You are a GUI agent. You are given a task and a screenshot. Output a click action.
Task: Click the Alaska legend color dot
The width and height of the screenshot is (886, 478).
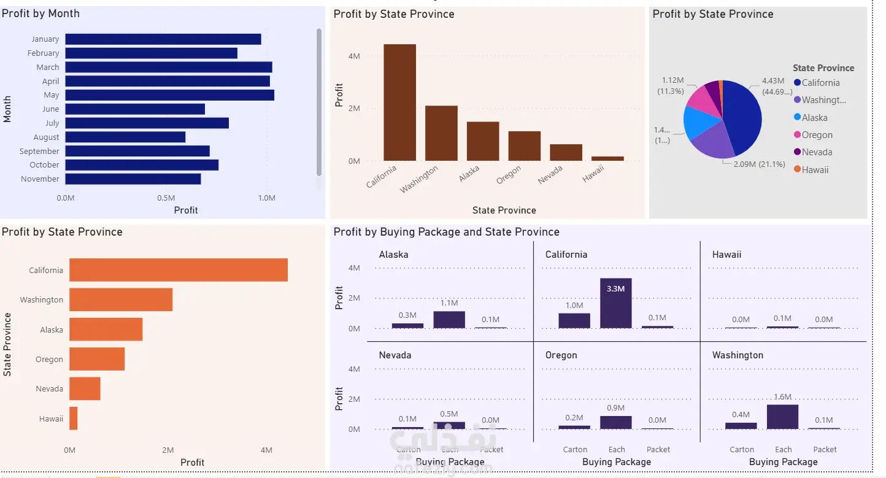pyautogui.click(x=797, y=117)
